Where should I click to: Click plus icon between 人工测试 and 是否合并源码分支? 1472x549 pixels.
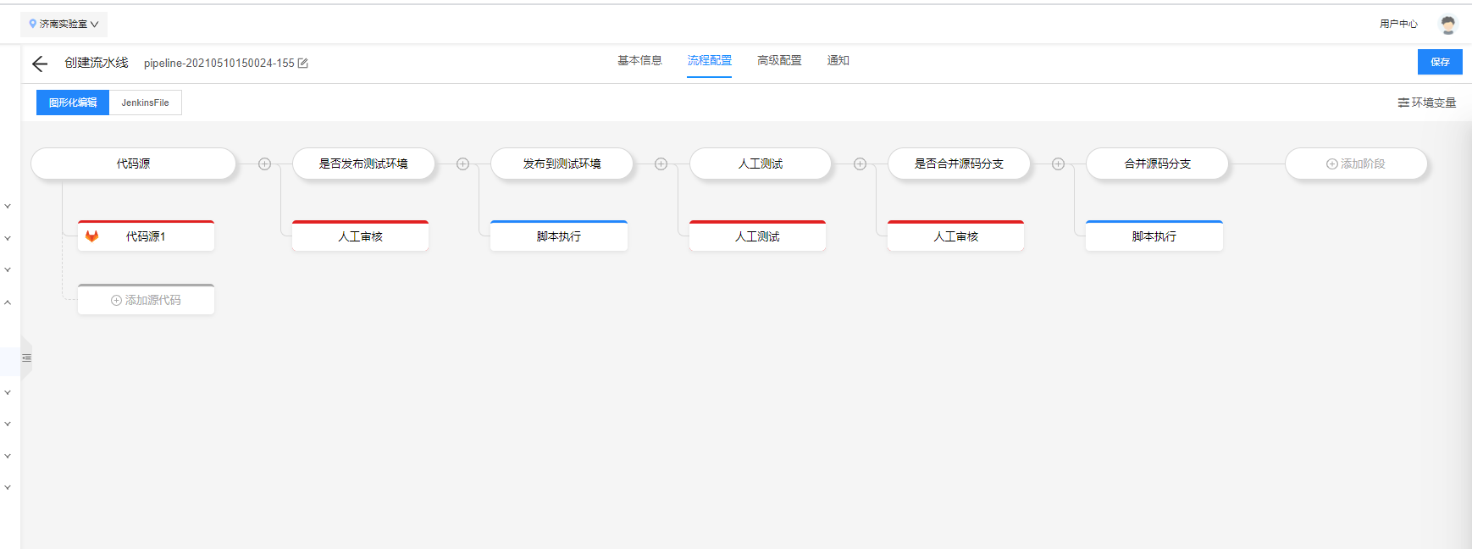click(x=860, y=164)
